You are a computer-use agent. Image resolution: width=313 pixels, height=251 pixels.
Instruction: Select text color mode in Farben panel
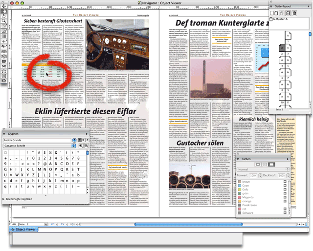pos(265,165)
